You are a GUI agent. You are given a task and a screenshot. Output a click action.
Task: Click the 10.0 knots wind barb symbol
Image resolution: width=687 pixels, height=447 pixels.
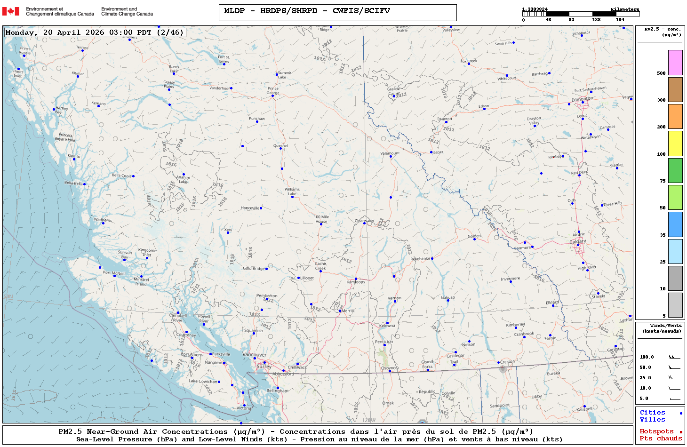[674, 388]
